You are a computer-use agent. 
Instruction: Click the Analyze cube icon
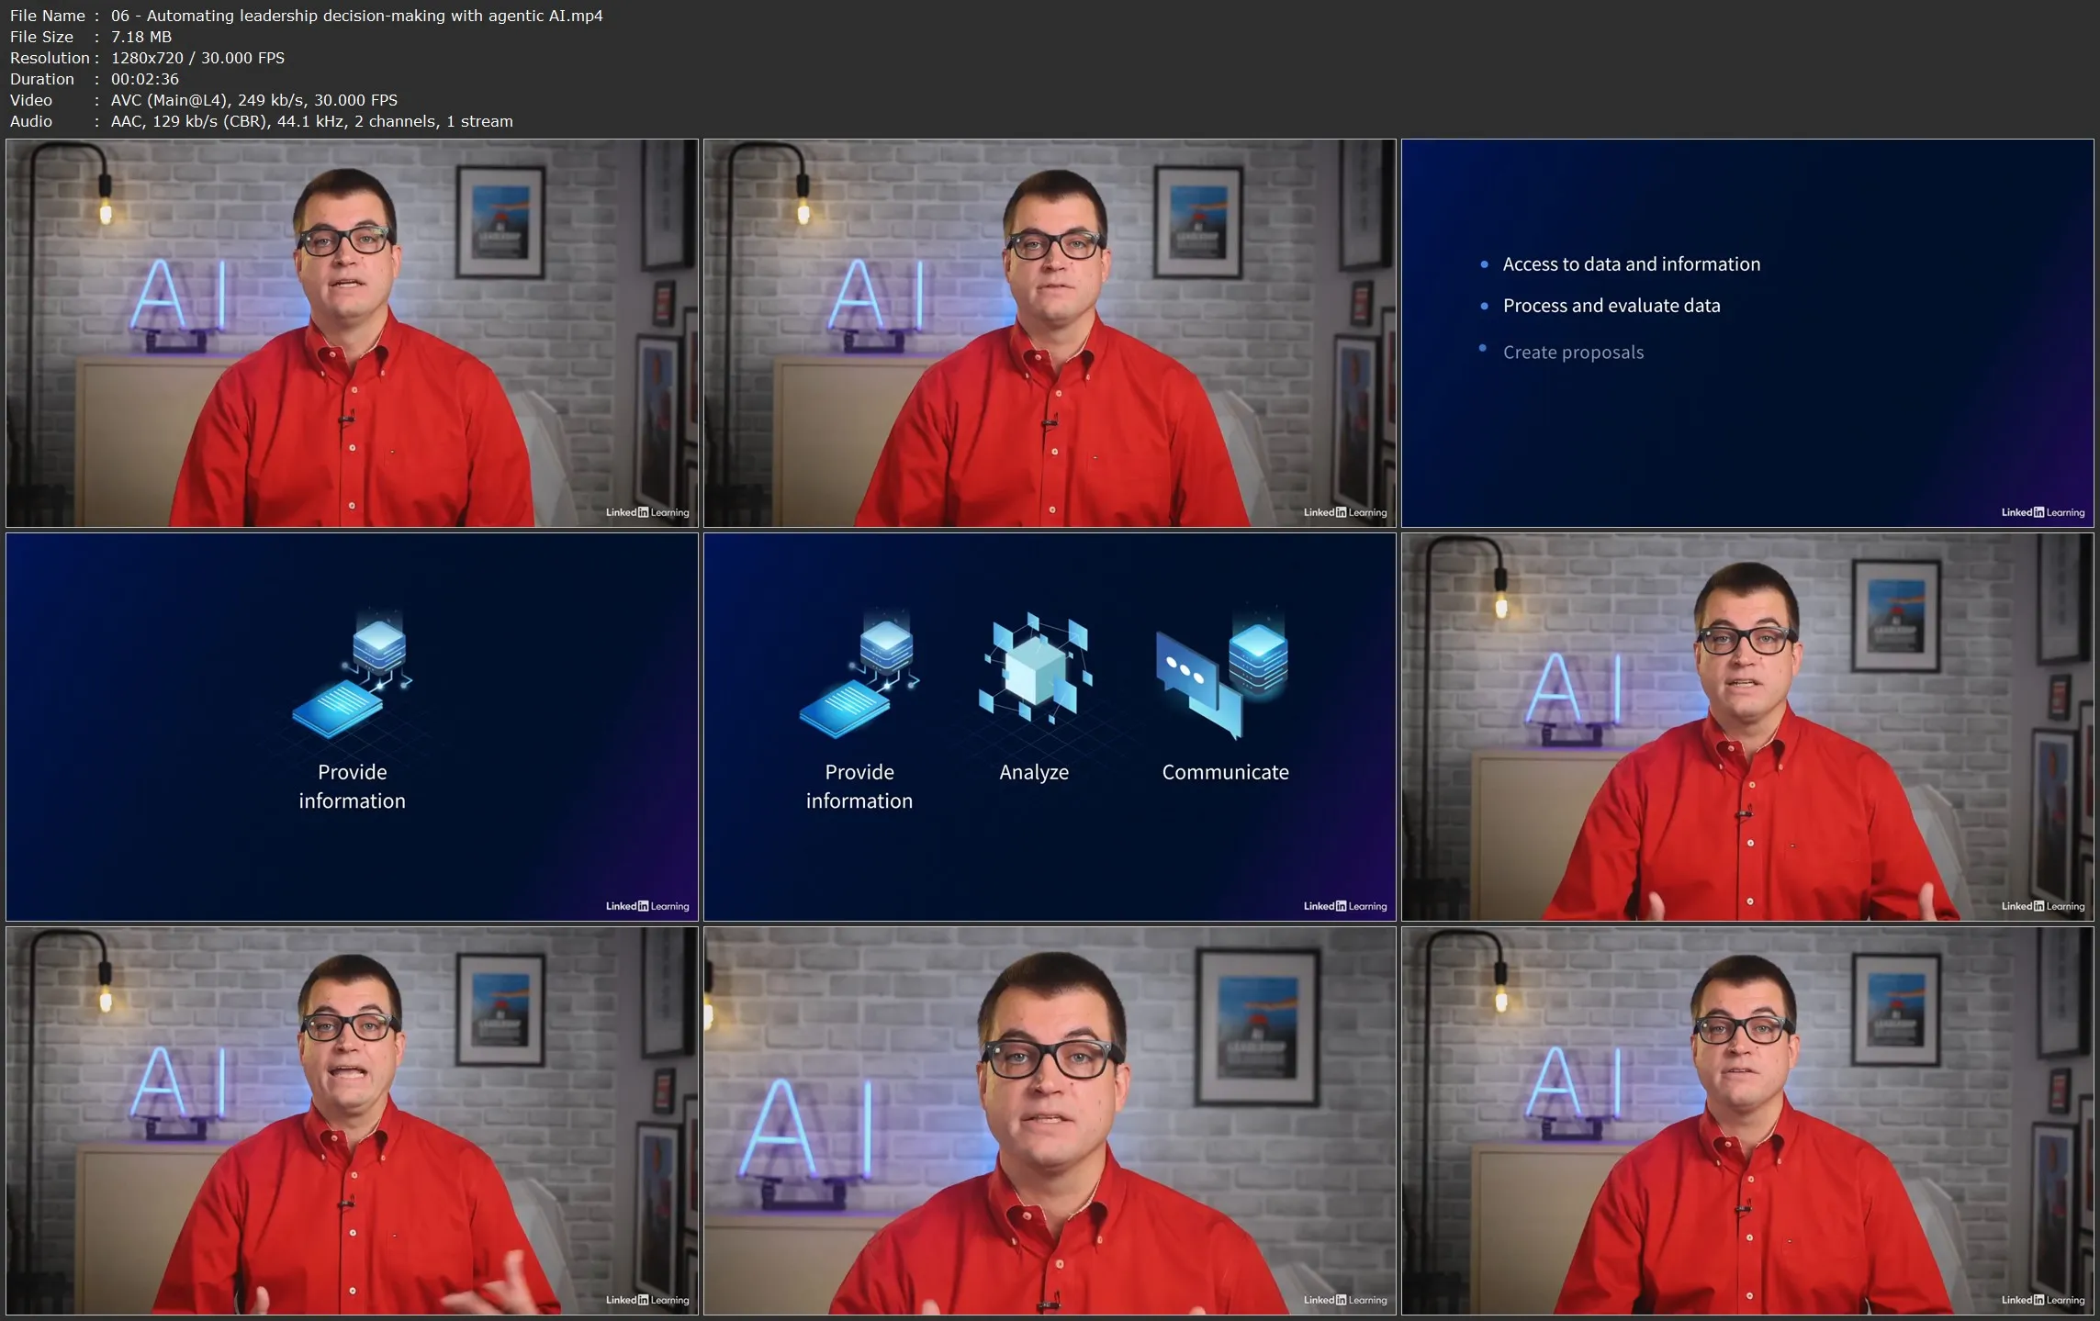(x=1035, y=670)
